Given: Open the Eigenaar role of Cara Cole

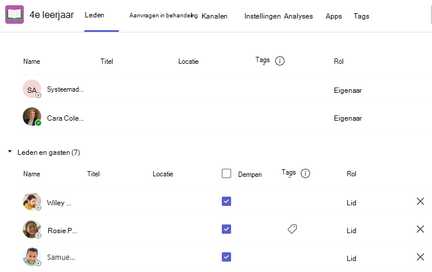Looking at the screenshot, I should [348, 118].
